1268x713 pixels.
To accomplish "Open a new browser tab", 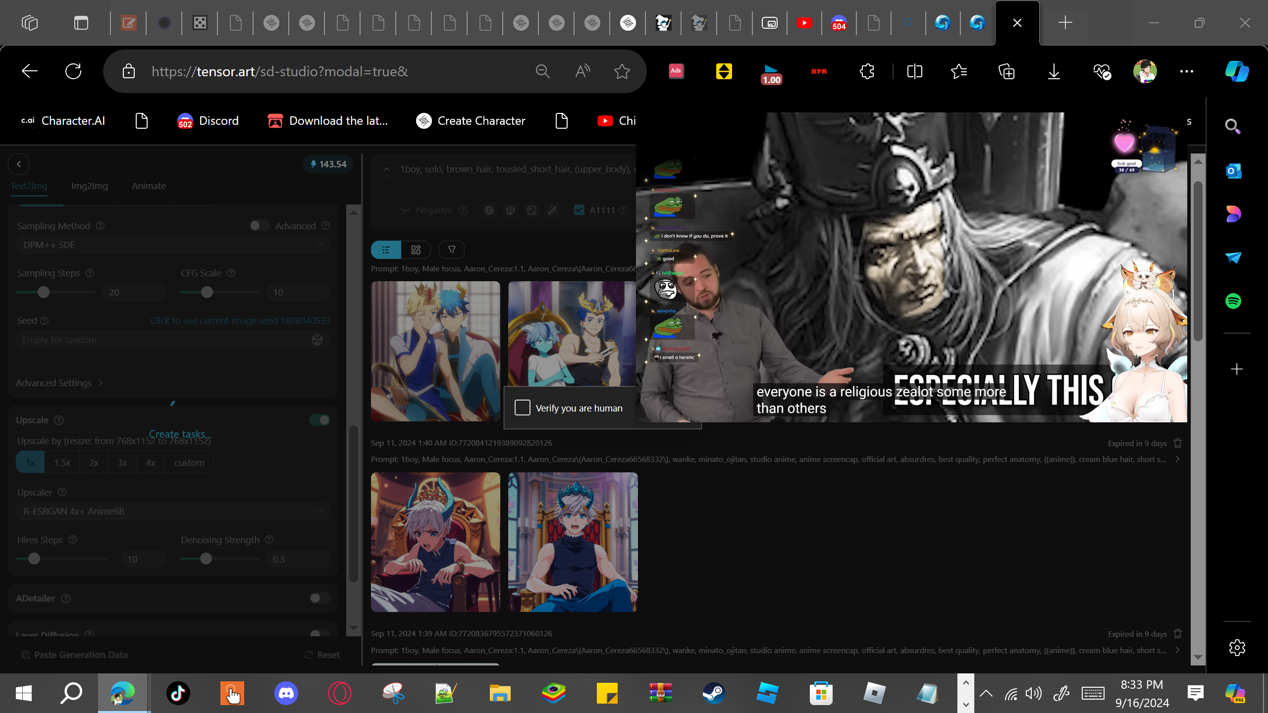I will [1065, 23].
